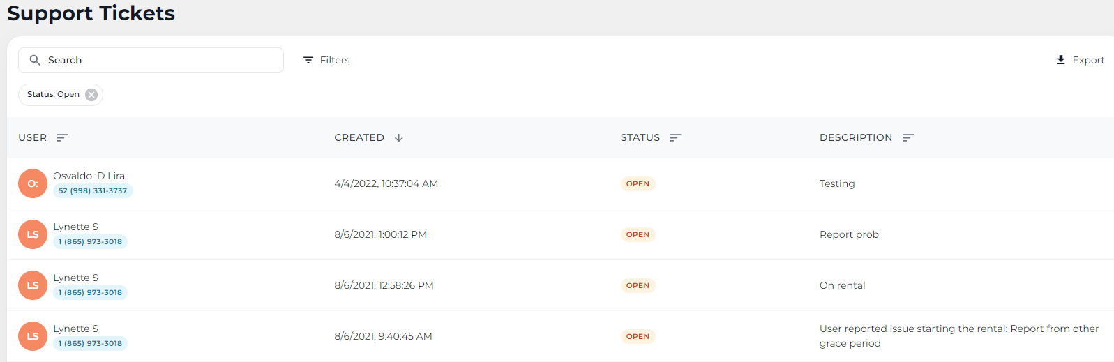Select the On rental ticket row
The image size is (1114, 362).
pyautogui.click(x=842, y=285)
